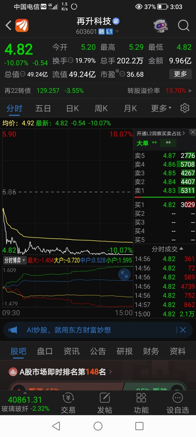The height and width of the screenshot is (437, 196).
Task: Tap 卖5 order row at 4.87
Action: (165, 155)
